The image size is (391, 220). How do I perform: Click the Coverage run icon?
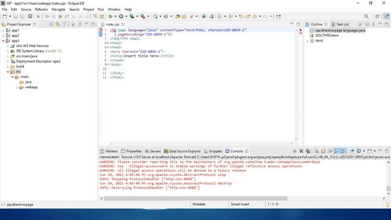pos(132,16)
